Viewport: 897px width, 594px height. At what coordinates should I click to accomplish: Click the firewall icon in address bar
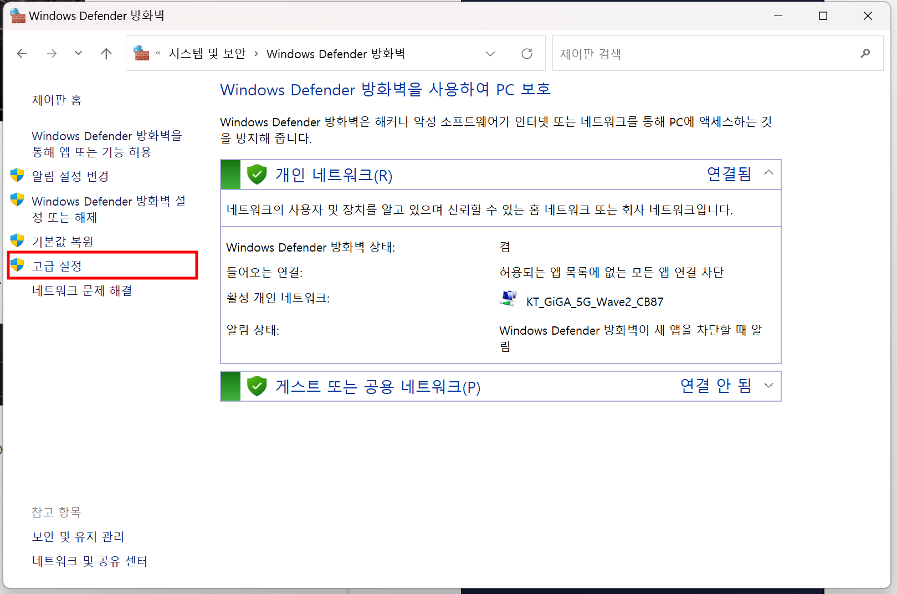[x=142, y=53]
